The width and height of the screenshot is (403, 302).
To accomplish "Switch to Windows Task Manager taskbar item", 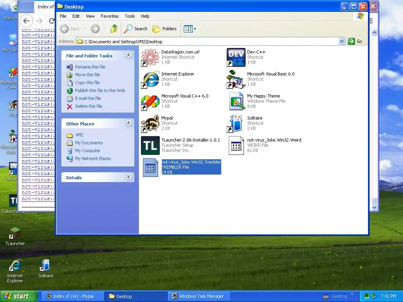I will [199, 296].
